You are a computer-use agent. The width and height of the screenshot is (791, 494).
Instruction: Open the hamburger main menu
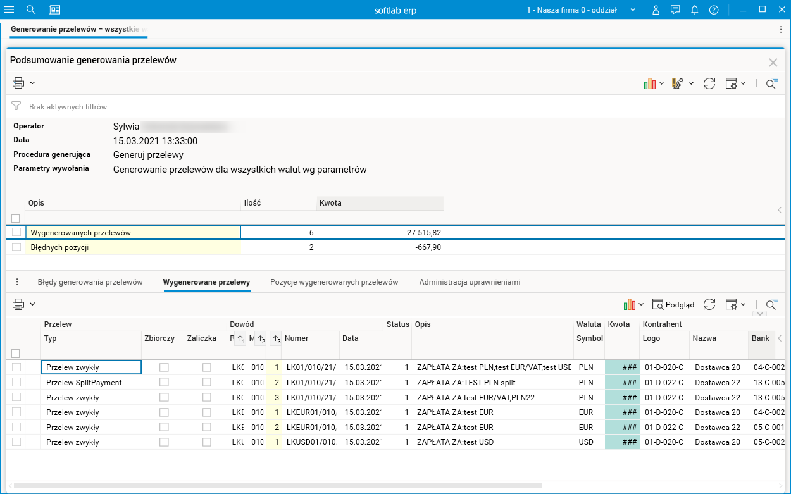(9, 9)
